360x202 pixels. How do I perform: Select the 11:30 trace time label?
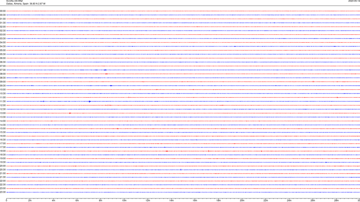[3, 101]
